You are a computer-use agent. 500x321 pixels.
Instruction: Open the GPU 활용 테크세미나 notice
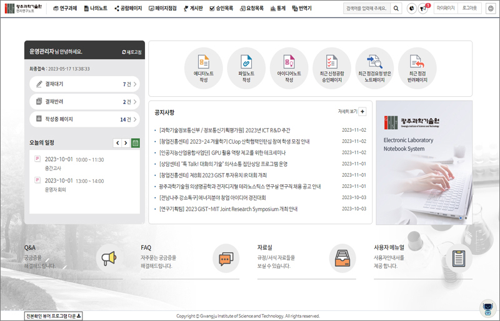222,152
